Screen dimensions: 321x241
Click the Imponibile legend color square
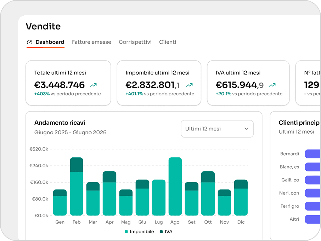pos(126,231)
